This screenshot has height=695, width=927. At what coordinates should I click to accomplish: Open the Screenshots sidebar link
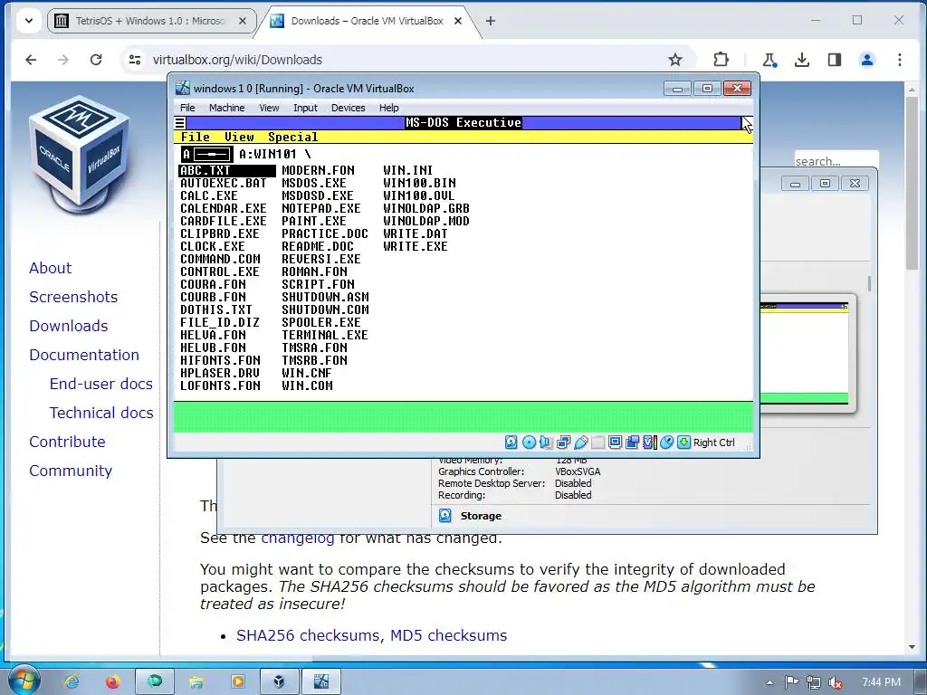pyautogui.click(x=73, y=297)
